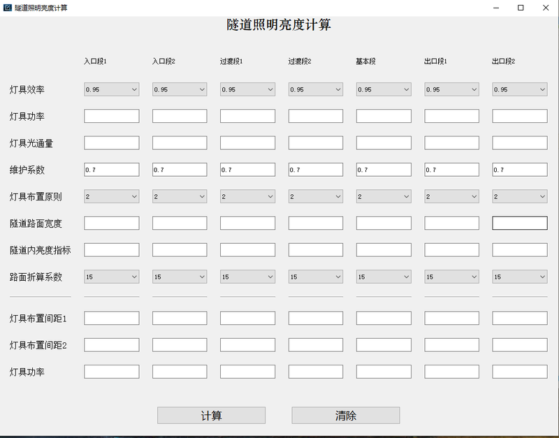The width and height of the screenshot is (559, 438).
Task: Open 路面折算系数 dropdown for 出口段1
Action: coord(451,277)
